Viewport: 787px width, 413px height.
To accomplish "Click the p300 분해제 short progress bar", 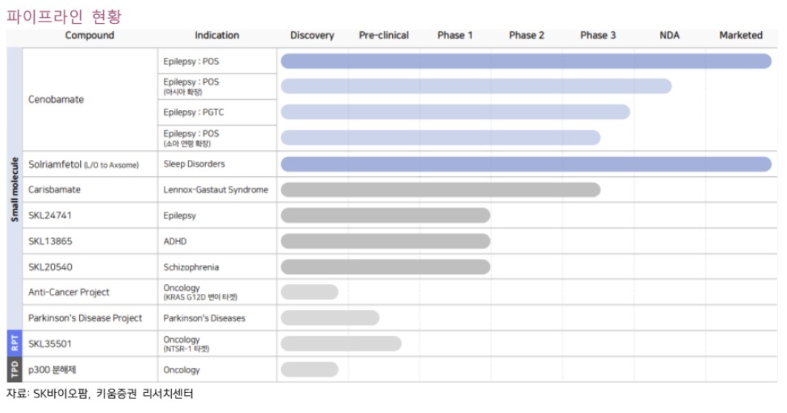I will 309,369.
